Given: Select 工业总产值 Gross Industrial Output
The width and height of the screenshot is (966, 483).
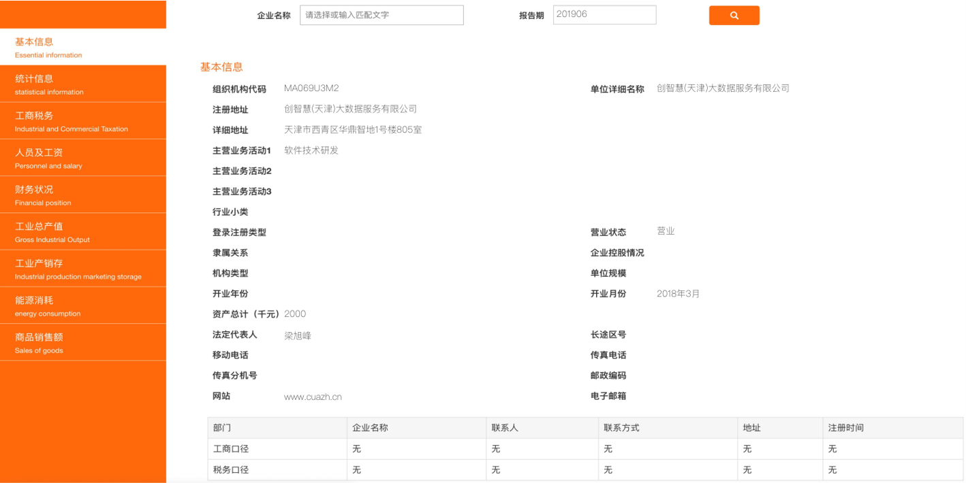Looking at the screenshot, I should (x=83, y=231).
